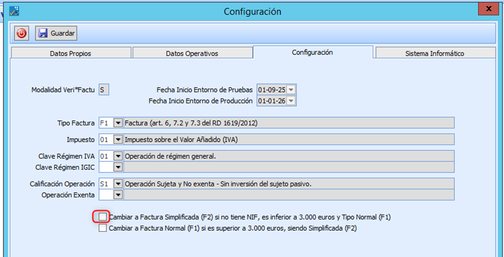Enable change to Factura Normal (F1) checkbox
Screen dimensions: 504x257
point(102,228)
